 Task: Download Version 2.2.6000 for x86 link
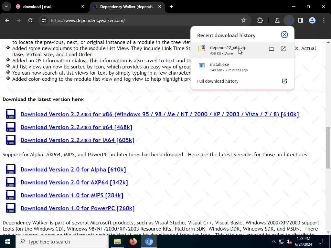point(160,114)
